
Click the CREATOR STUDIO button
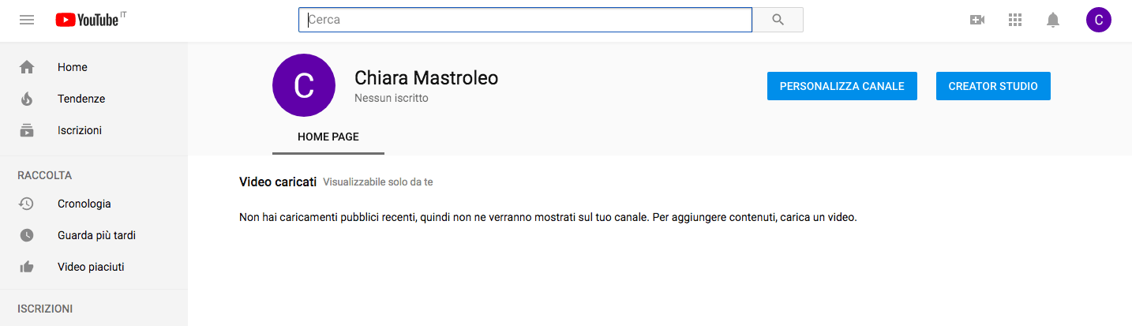click(993, 86)
